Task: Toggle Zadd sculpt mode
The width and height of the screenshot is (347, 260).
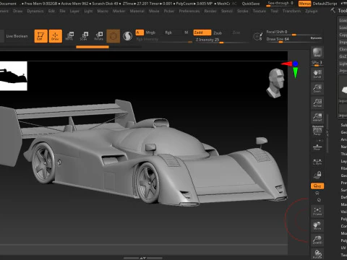Action: coord(202,32)
